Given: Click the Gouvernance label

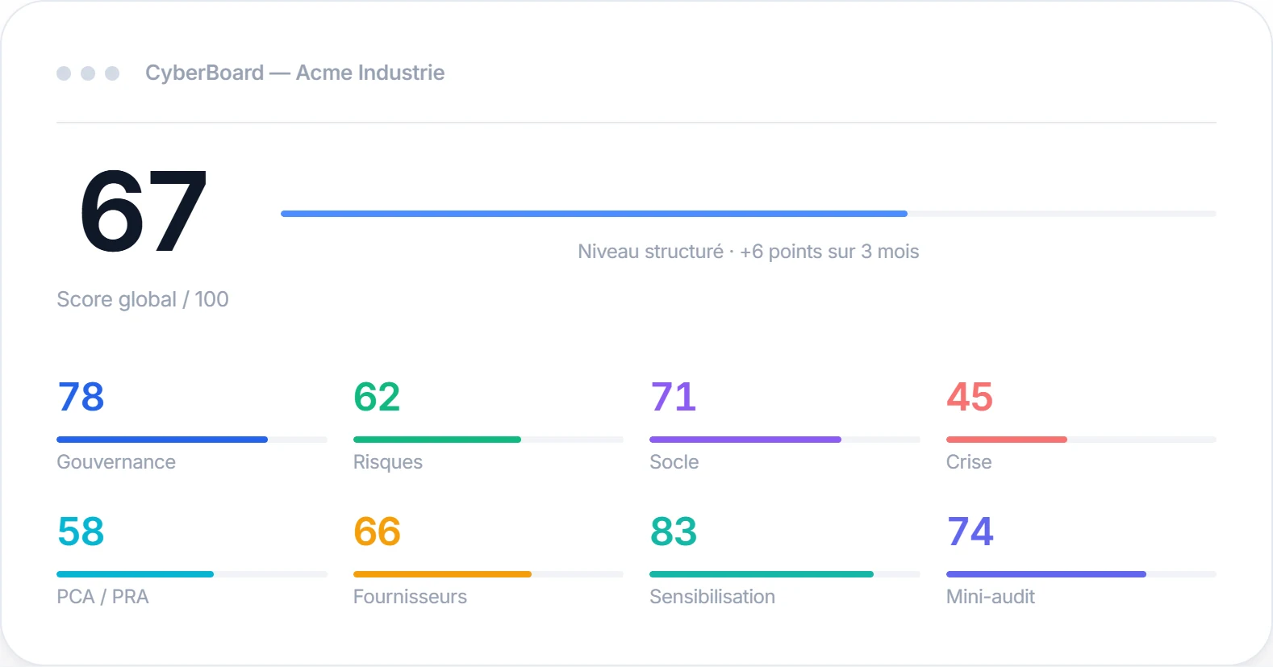Looking at the screenshot, I should coord(116,462).
